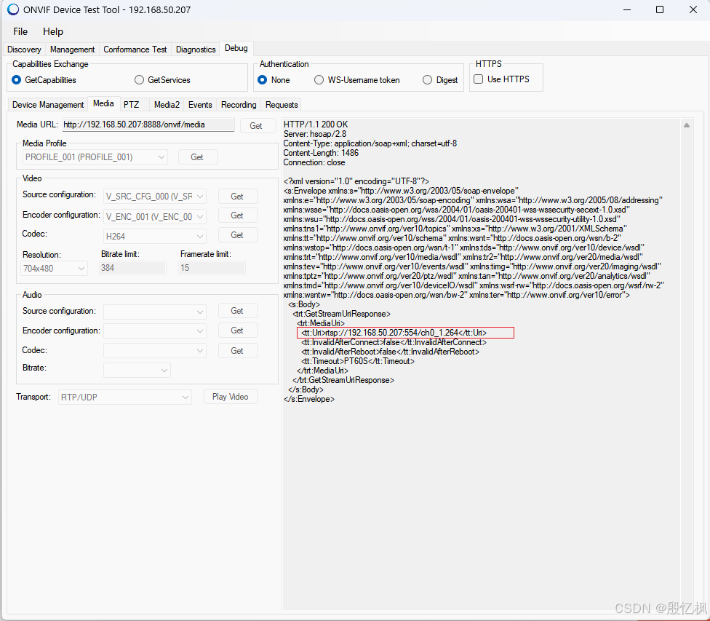The image size is (710, 621).
Task: Click the Bitrate limit field showing 384
Action: (x=132, y=268)
